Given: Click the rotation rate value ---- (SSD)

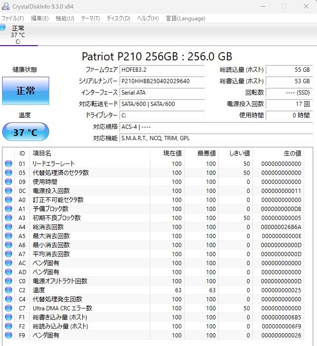Looking at the screenshot, I should 289,93.
